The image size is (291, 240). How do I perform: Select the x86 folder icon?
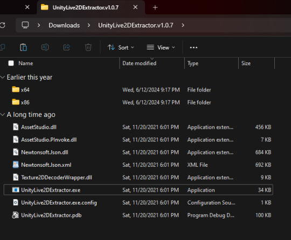coord(16,102)
